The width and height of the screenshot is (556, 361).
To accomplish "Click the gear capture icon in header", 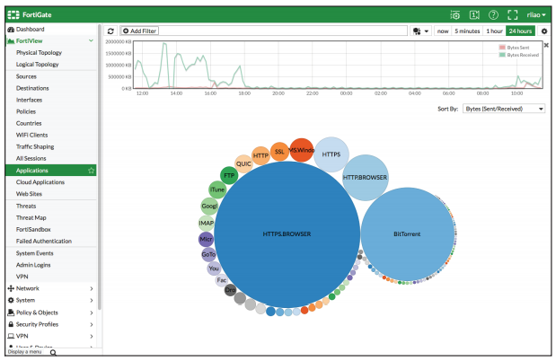I will pos(455,14).
